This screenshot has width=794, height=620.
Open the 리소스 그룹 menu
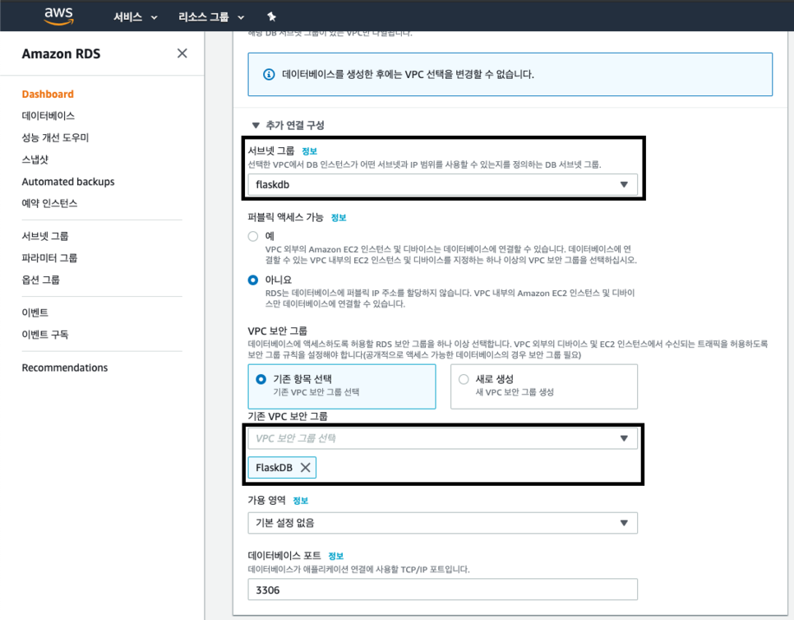point(211,16)
